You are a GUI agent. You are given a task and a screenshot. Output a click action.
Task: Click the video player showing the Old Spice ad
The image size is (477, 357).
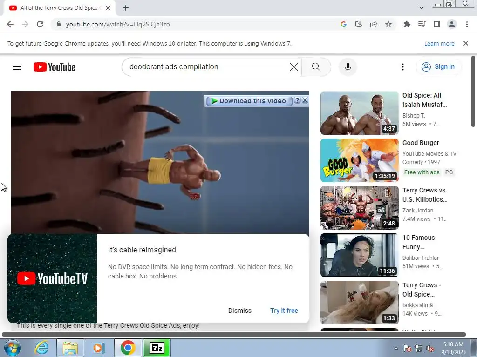[x=160, y=162]
